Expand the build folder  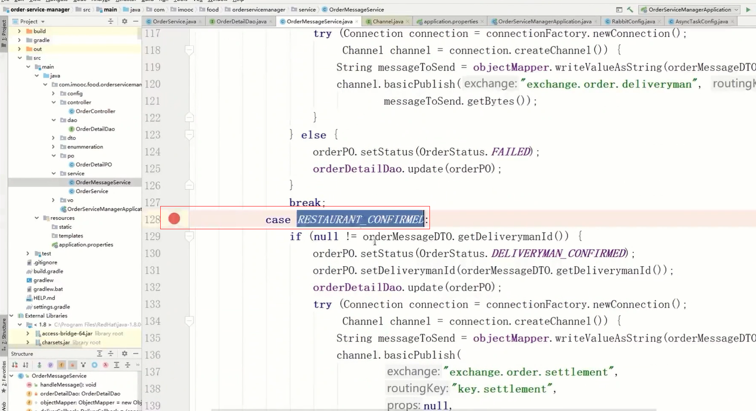(x=20, y=31)
